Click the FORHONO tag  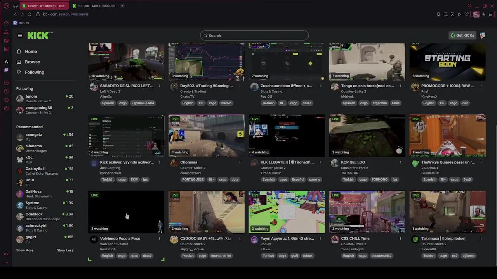tap(379, 179)
